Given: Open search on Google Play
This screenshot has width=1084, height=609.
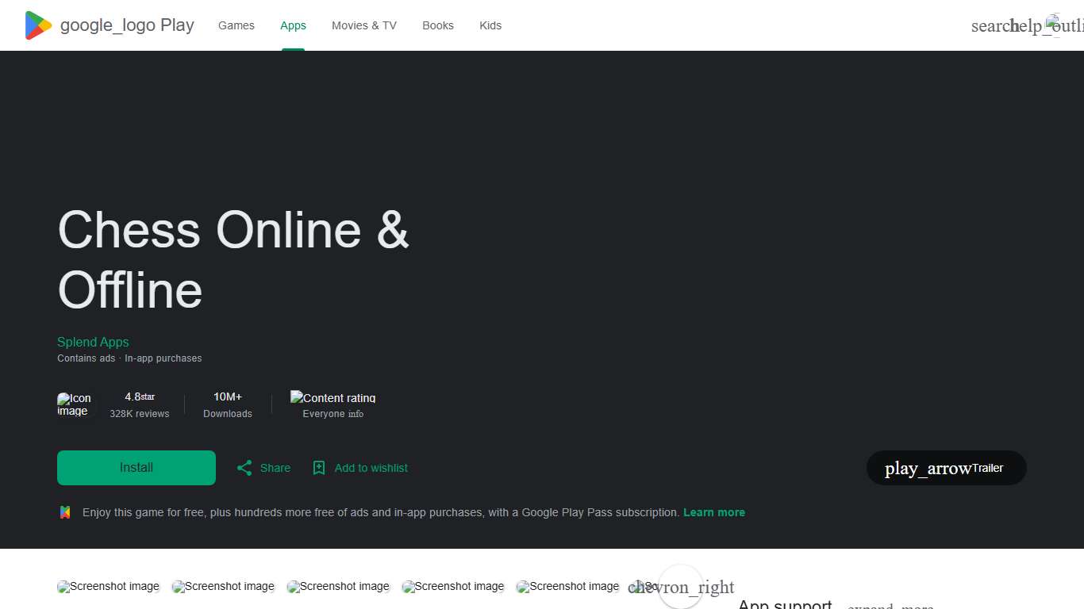Looking at the screenshot, I should click(x=989, y=25).
